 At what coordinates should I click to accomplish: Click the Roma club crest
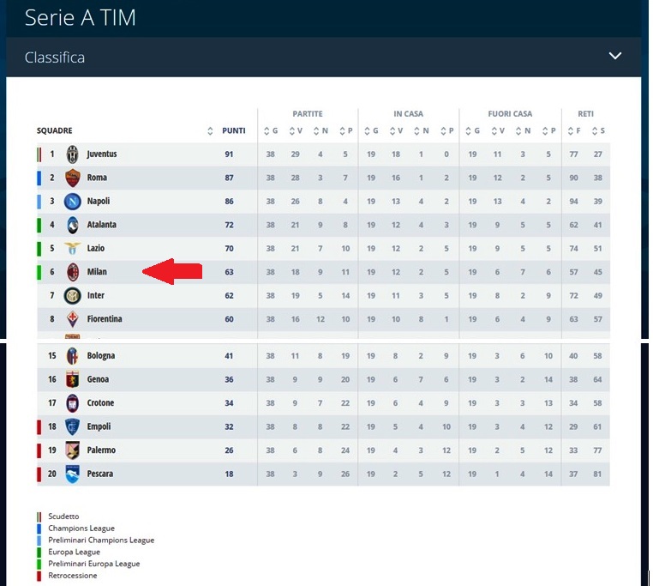73,178
